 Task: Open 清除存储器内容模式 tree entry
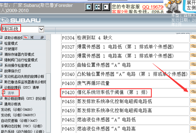click(19, 54)
